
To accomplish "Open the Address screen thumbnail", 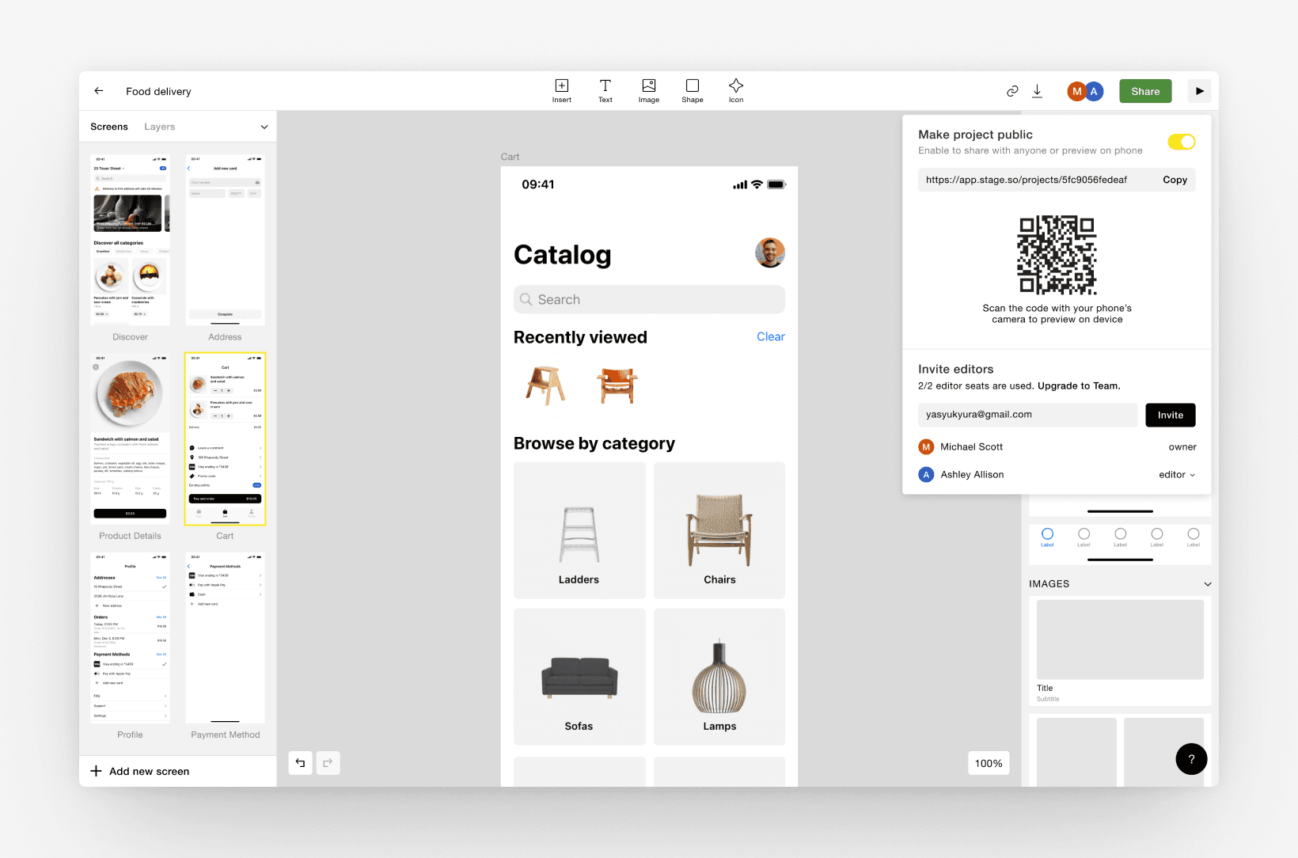I will click(225, 239).
